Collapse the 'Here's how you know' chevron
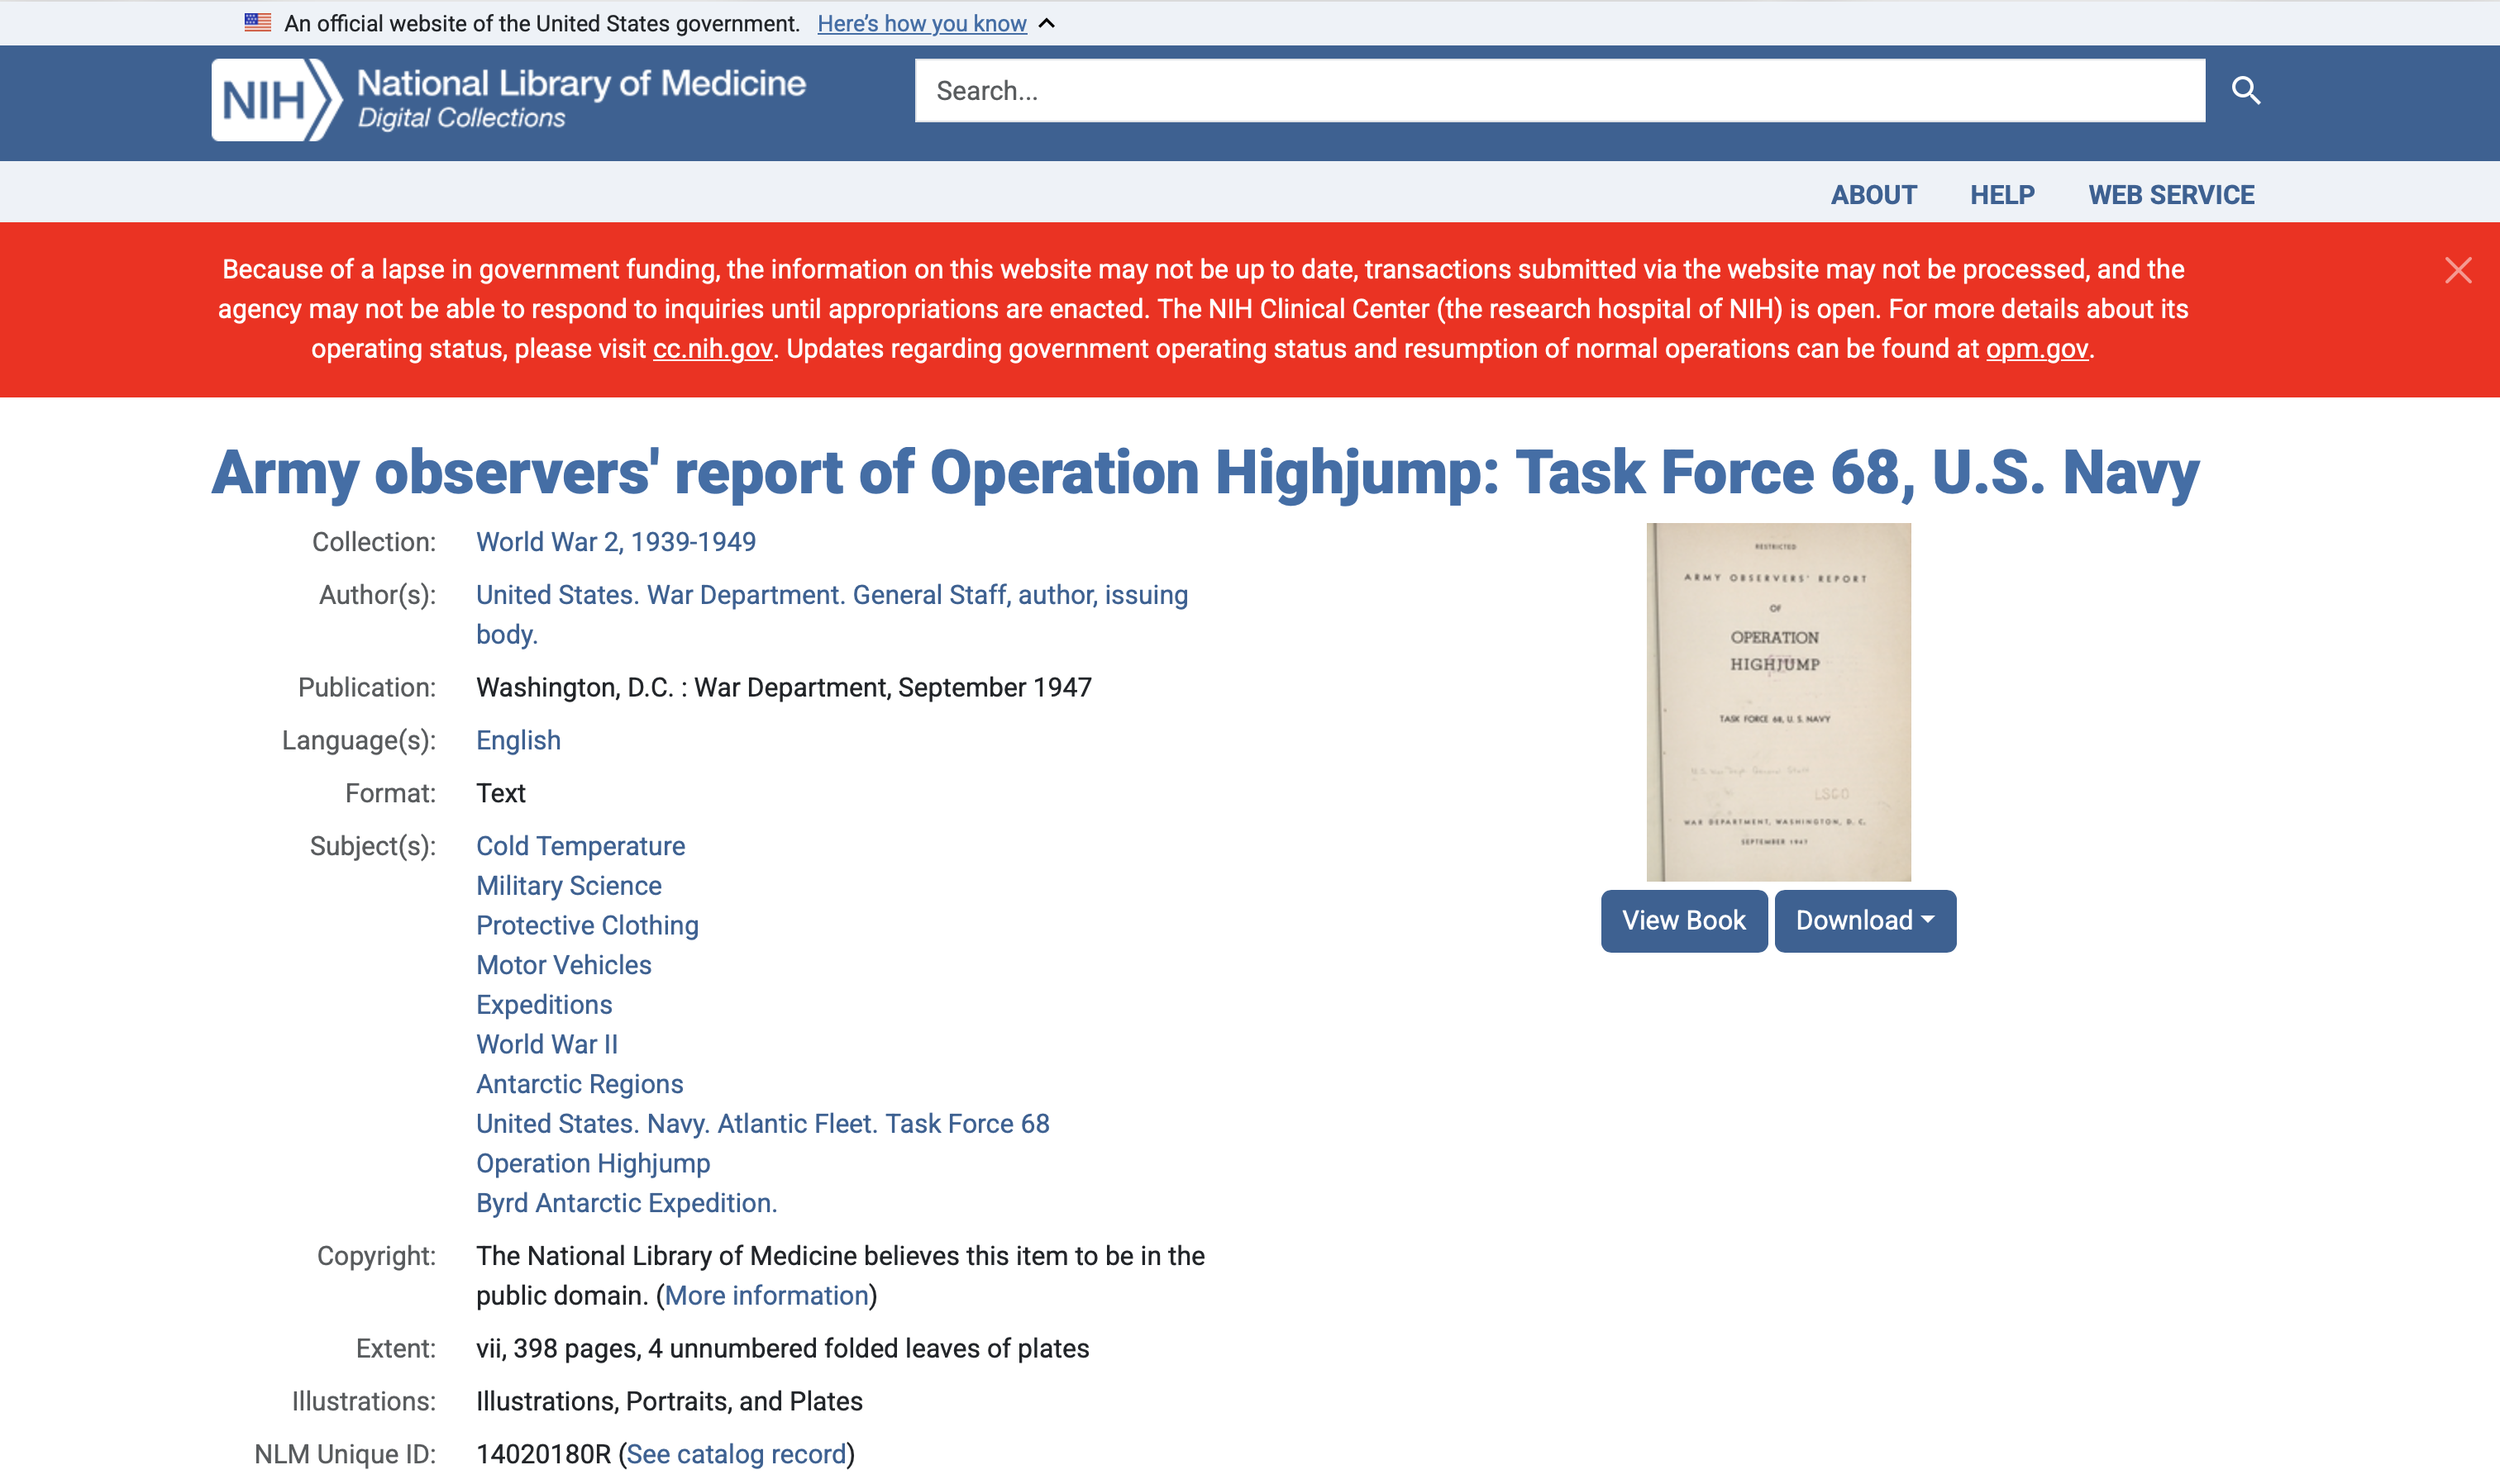The image size is (2500, 1484). point(1047,23)
